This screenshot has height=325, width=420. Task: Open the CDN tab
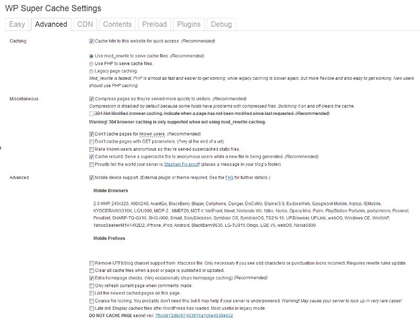click(x=85, y=24)
